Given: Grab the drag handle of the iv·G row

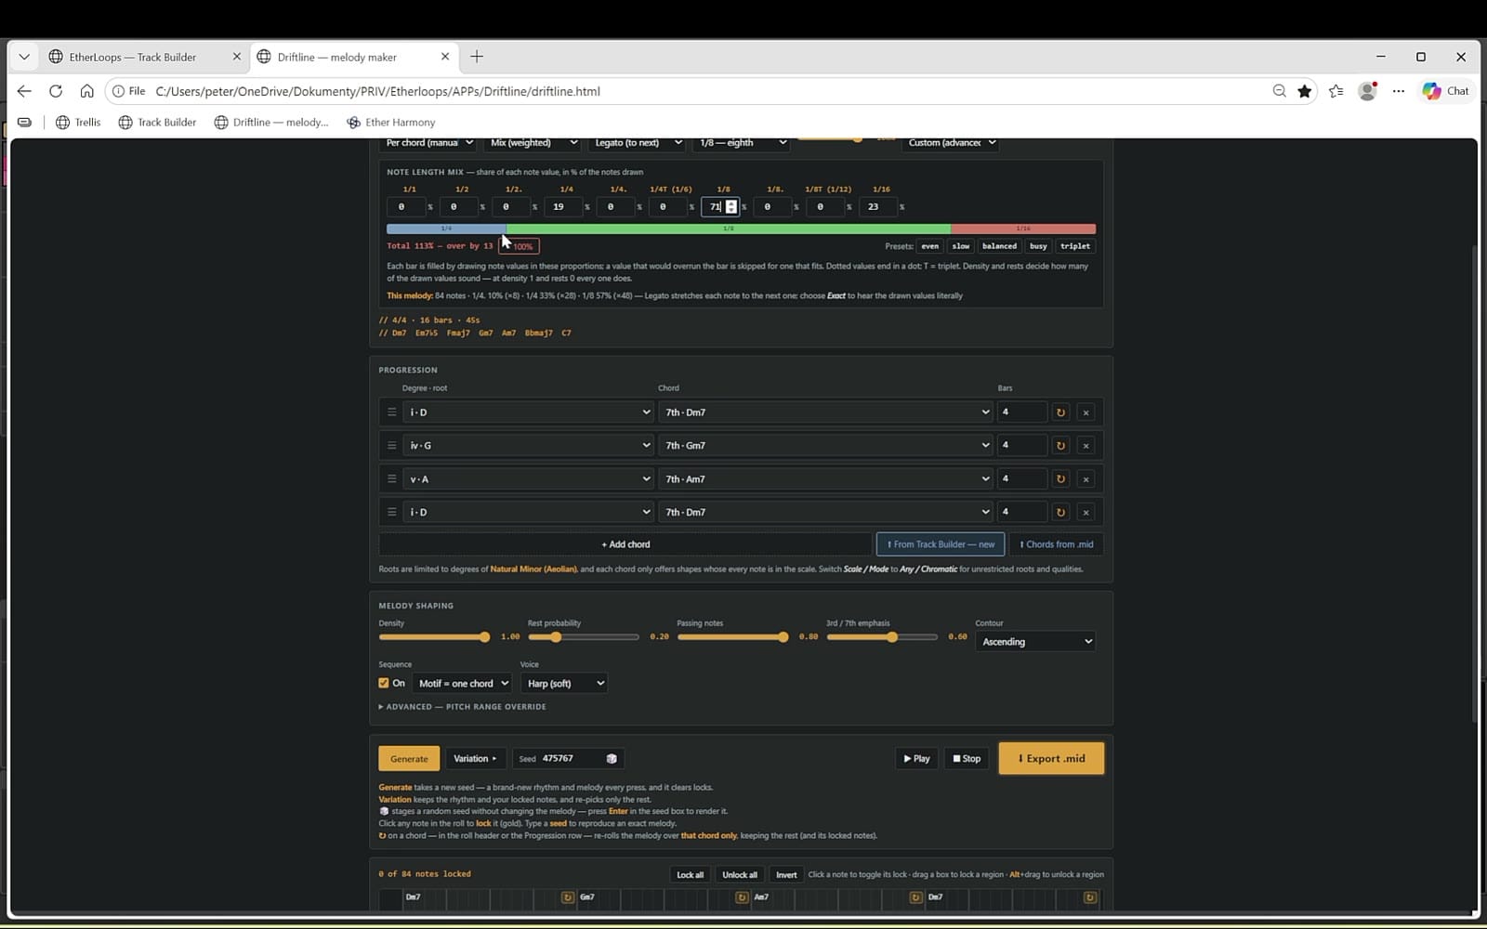Looking at the screenshot, I should (x=391, y=446).
